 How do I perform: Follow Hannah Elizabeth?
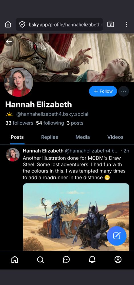pyautogui.click(x=103, y=91)
